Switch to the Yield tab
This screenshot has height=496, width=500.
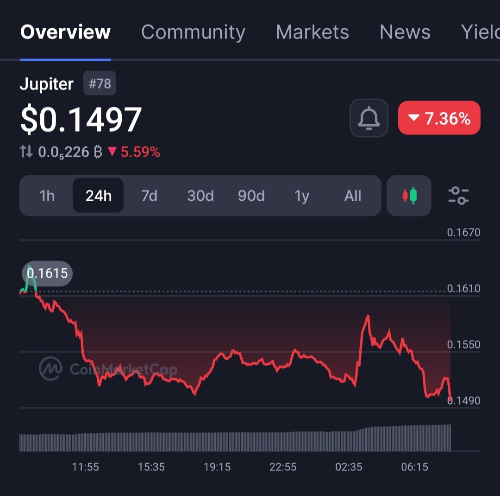click(x=480, y=32)
